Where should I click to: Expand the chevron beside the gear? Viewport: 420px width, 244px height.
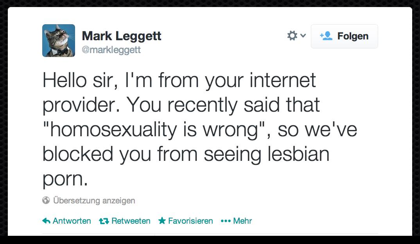[303, 36]
